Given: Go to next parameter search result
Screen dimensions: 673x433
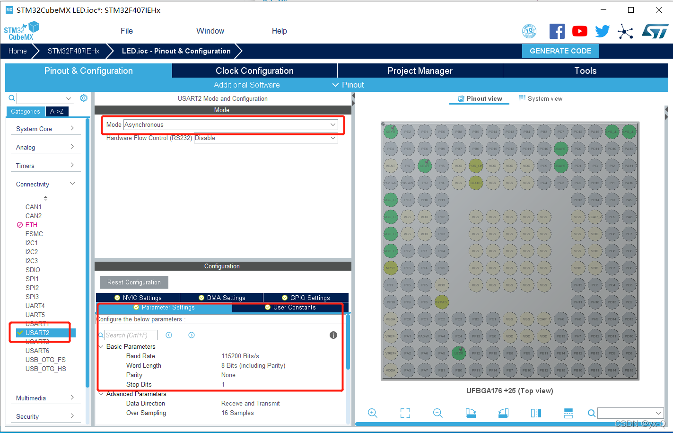Looking at the screenshot, I should (192, 335).
